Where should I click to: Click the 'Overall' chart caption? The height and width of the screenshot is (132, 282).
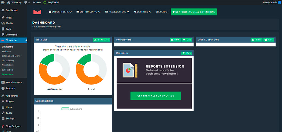click(x=91, y=89)
